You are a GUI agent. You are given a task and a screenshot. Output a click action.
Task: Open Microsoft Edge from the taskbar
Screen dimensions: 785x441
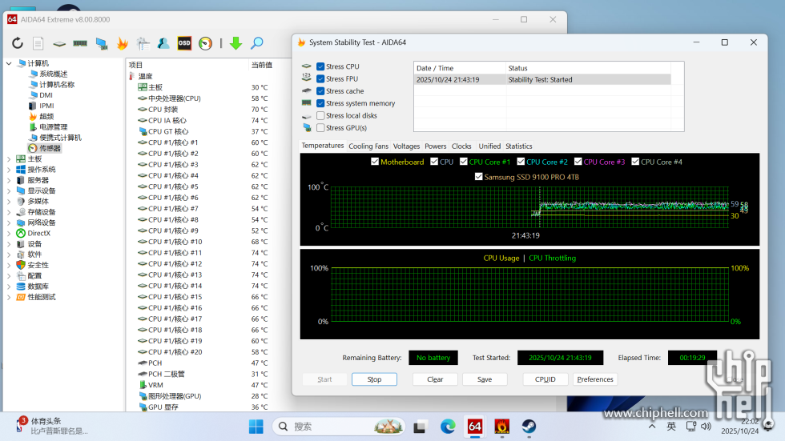pos(447,427)
